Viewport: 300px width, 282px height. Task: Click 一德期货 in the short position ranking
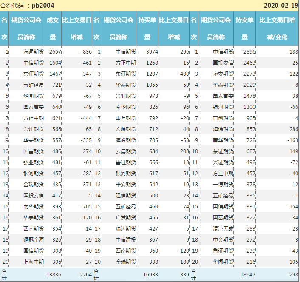(223, 185)
